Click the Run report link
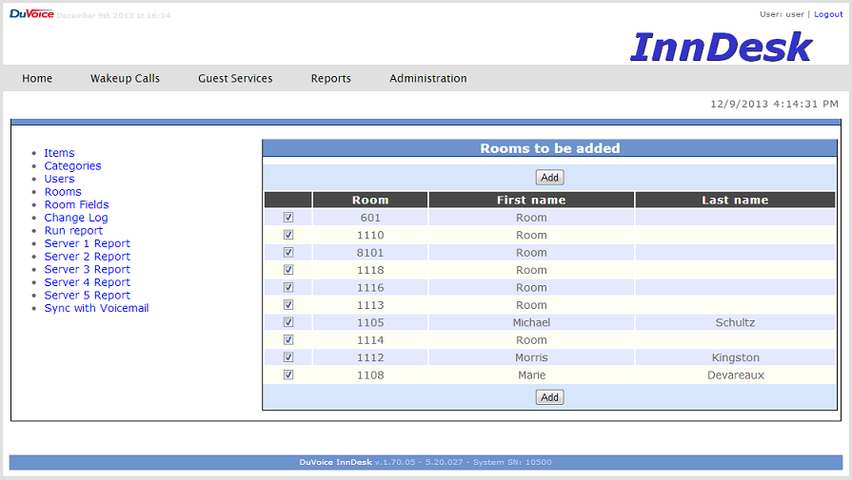 [x=73, y=231]
